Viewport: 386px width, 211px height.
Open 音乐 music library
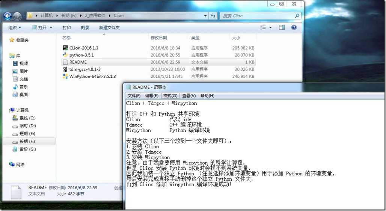pos(23,87)
